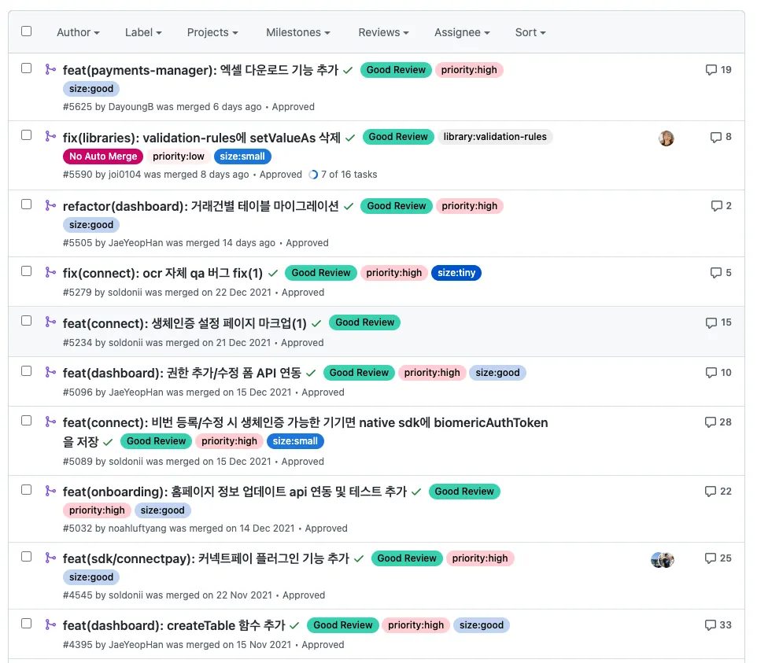Click comments icon showing 33 comments
Image resolution: width=757 pixels, height=663 pixels.
(711, 625)
